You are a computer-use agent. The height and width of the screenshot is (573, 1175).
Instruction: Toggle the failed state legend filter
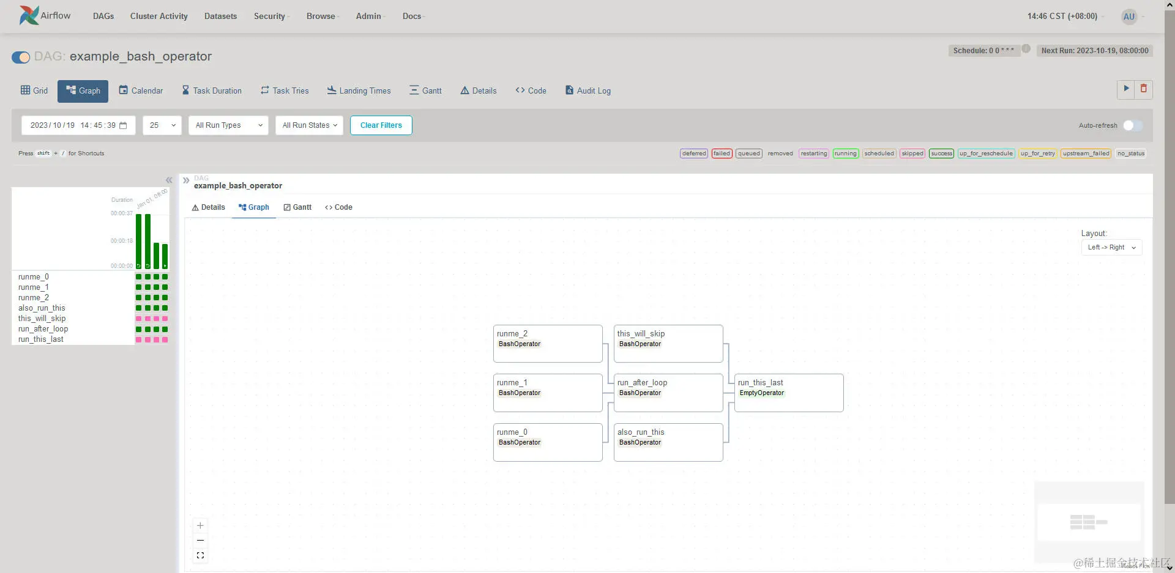click(722, 153)
